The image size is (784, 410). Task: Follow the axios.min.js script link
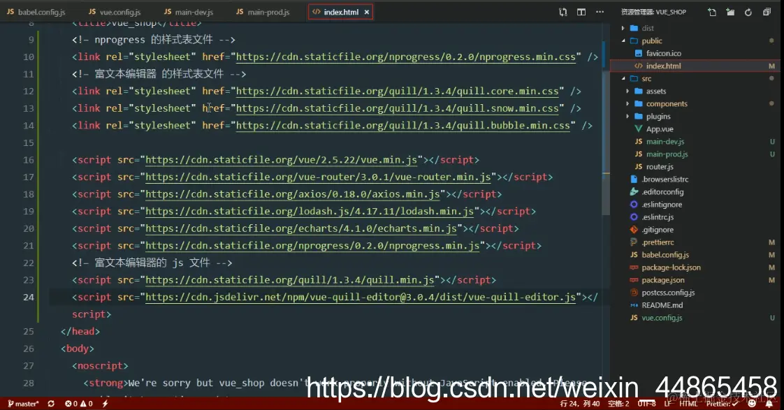click(x=293, y=194)
